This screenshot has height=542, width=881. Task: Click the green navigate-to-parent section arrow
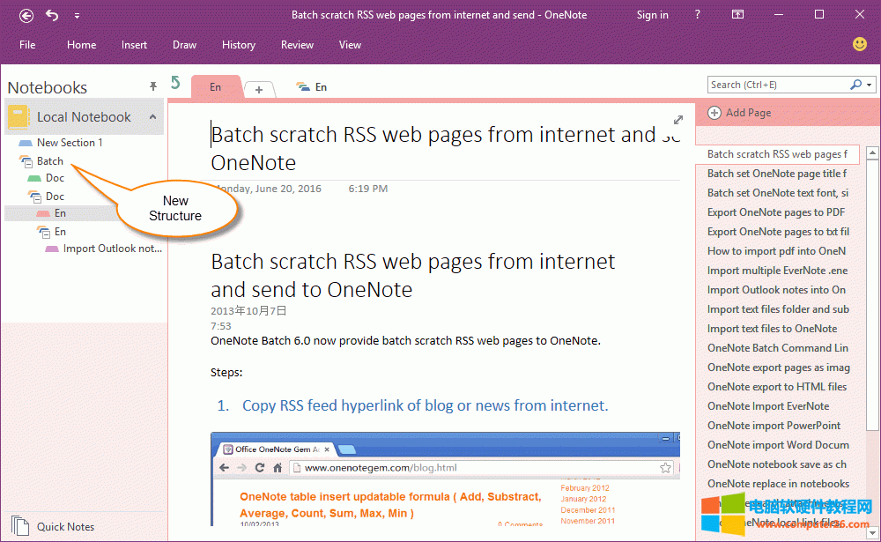click(175, 83)
